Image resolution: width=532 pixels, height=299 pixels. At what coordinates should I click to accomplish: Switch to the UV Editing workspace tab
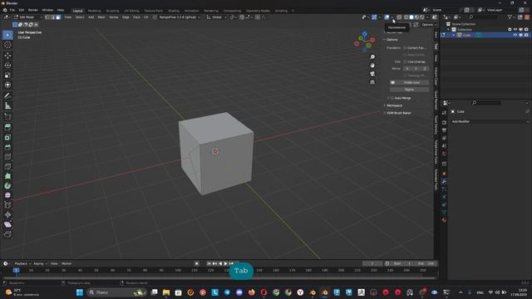(x=131, y=11)
